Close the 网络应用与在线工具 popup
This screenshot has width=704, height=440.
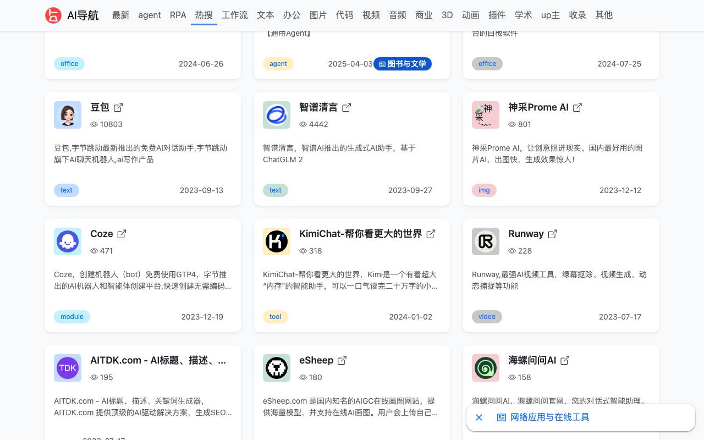(479, 417)
